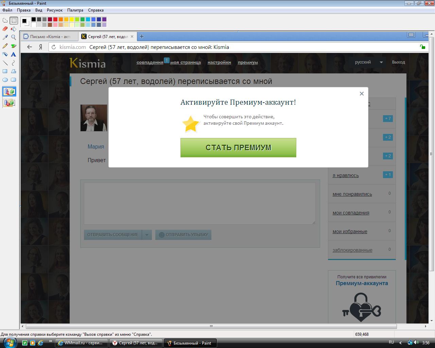Choose the purple swatch in top row
This screenshot has width=435, height=348.
click(x=104, y=19)
